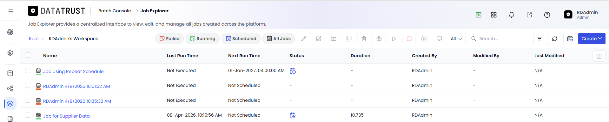Click the open-in-new-window icon in header
This screenshot has width=609, height=122.
(529, 15)
